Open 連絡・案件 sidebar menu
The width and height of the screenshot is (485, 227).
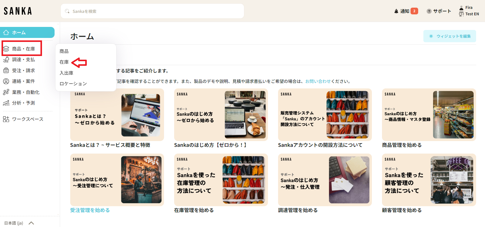(24, 81)
